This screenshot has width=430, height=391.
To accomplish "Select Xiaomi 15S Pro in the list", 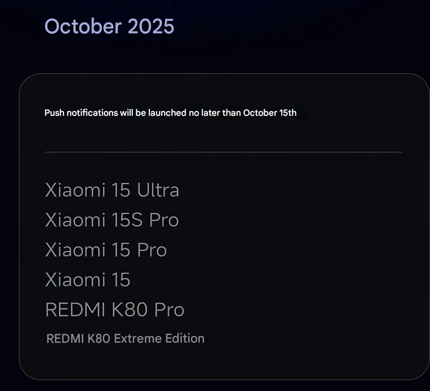I will (112, 220).
